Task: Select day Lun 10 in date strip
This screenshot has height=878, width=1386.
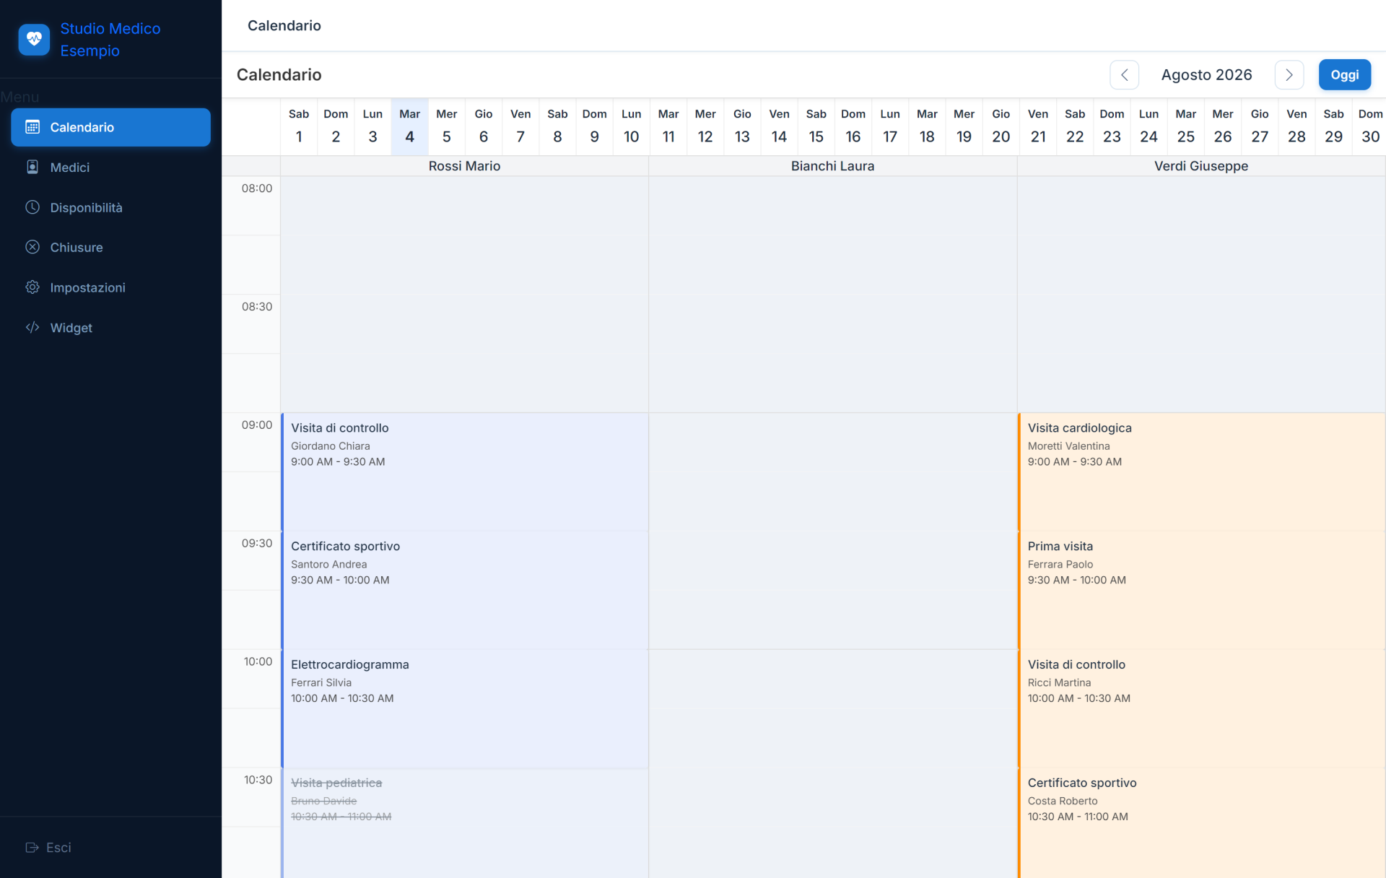Action: click(x=631, y=126)
